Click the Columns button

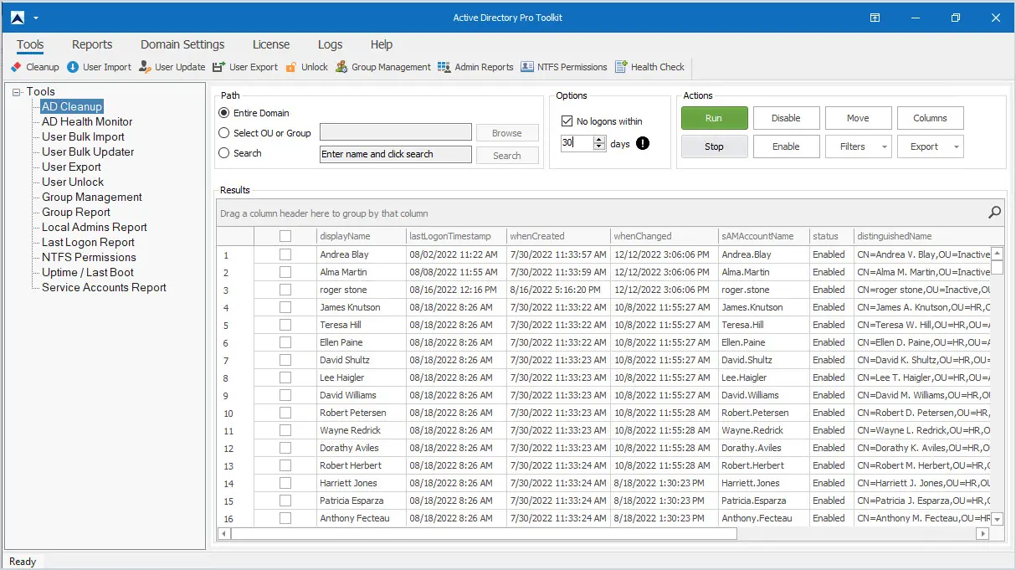pyautogui.click(x=930, y=118)
